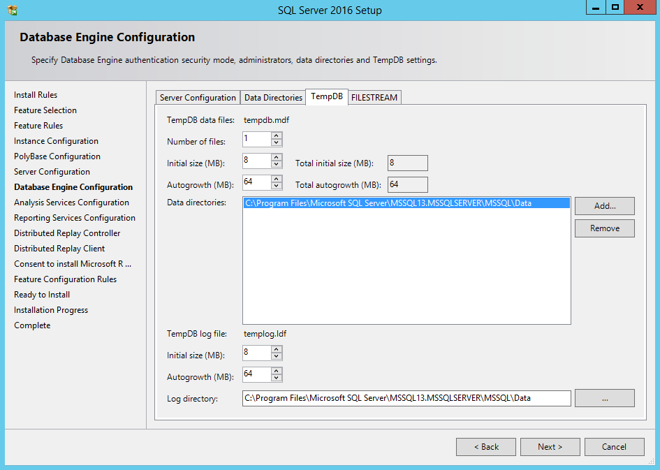Switch to the Data Directories tab
The width and height of the screenshot is (660, 470).
[x=272, y=97]
